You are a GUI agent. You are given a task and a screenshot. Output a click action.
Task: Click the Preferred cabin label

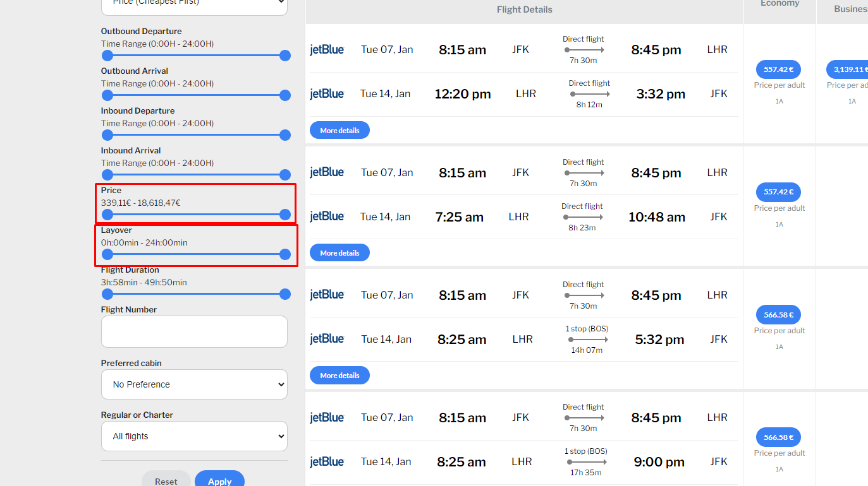(131, 363)
